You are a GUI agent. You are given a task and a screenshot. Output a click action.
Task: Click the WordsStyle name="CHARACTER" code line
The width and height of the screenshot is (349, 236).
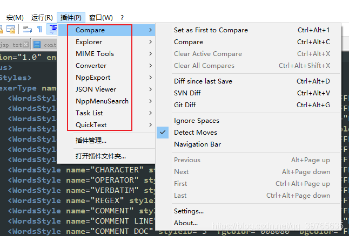[x=81, y=170]
